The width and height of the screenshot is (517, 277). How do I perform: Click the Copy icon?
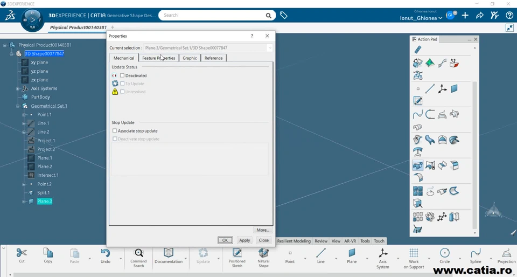[48, 253]
